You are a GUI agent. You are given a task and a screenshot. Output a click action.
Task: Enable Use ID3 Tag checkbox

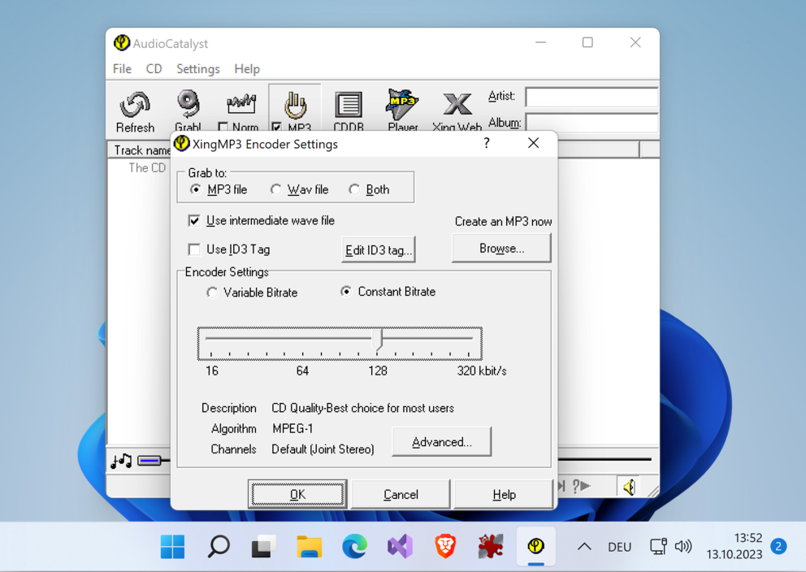194,249
